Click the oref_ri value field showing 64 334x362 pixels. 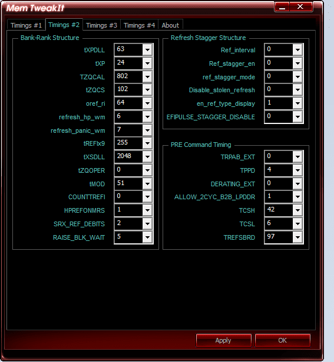(x=128, y=103)
